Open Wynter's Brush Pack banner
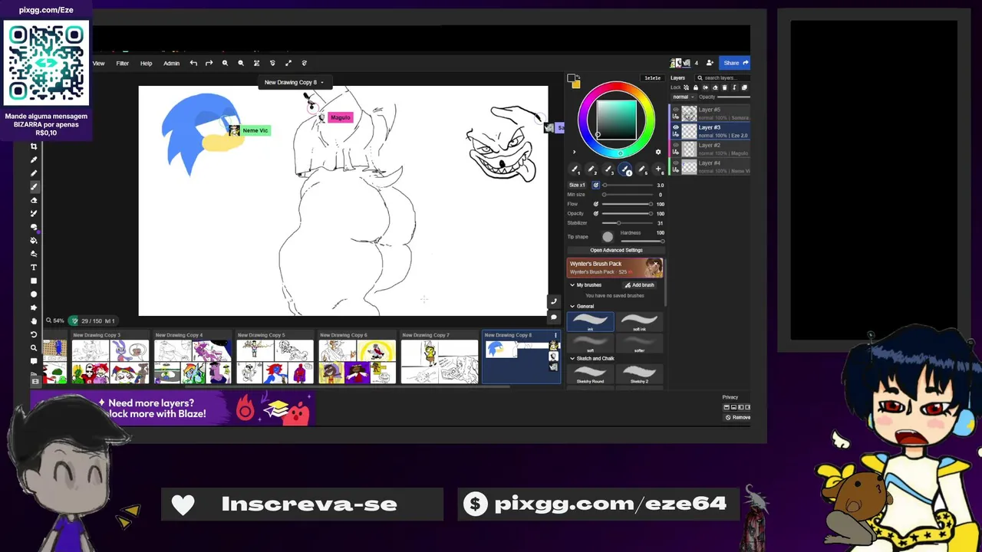982x552 pixels. 615,268
